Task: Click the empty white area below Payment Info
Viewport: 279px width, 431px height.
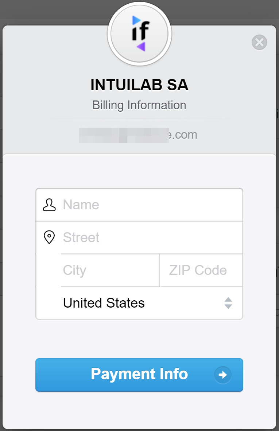Action: 139,411
